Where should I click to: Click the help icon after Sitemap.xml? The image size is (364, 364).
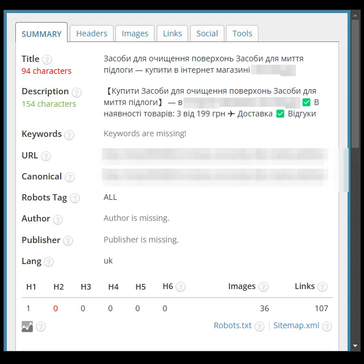coord(327,327)
